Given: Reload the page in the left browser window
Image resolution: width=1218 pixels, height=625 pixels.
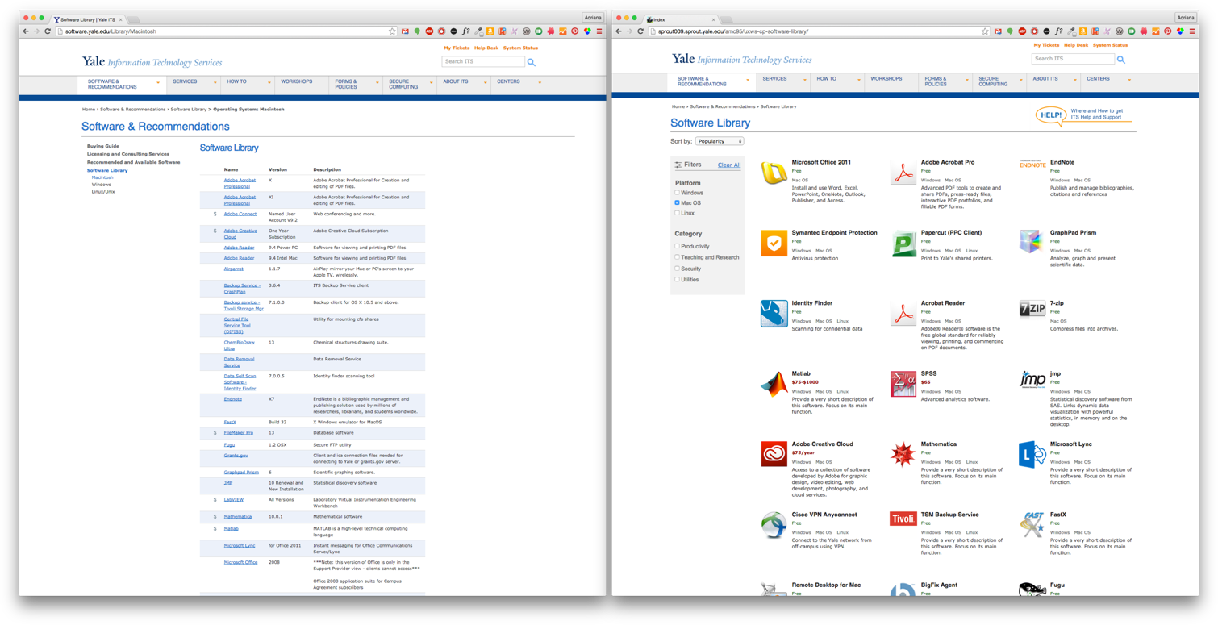Looking at the screenshot, I should click(x=48, y=31).
